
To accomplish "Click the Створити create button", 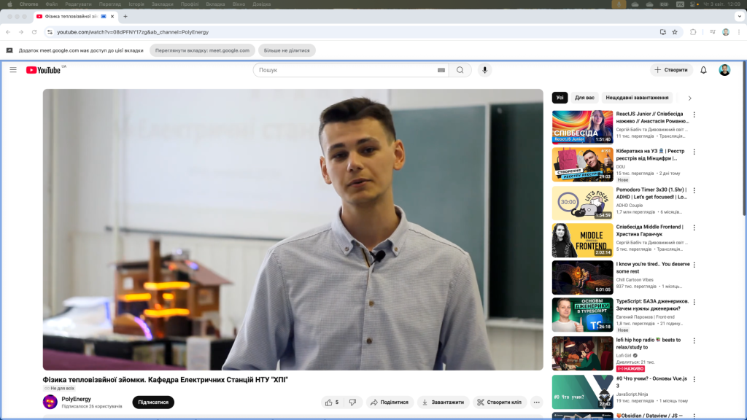I will pos(671,70).
